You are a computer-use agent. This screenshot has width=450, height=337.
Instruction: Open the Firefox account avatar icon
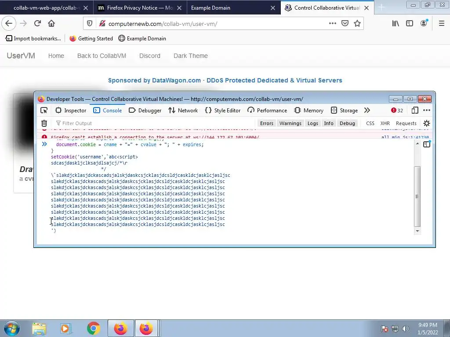(x=424, y=23)
